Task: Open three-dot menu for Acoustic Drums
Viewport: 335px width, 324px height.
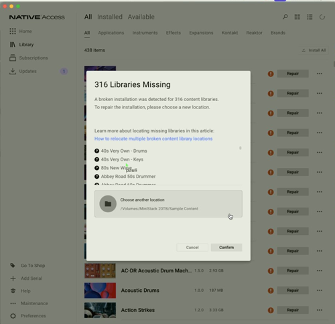Action: pyautogui.click(x=320, y=291)
